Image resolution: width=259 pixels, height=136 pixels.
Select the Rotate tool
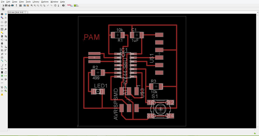point(5,26)
